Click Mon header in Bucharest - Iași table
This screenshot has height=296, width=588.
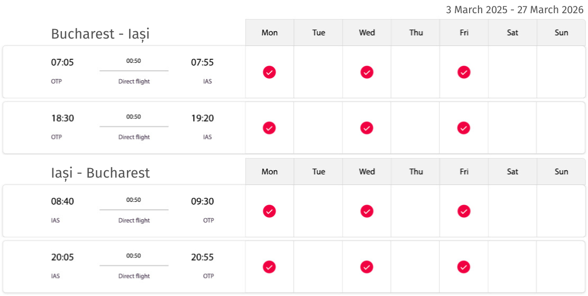coord(270,33)
